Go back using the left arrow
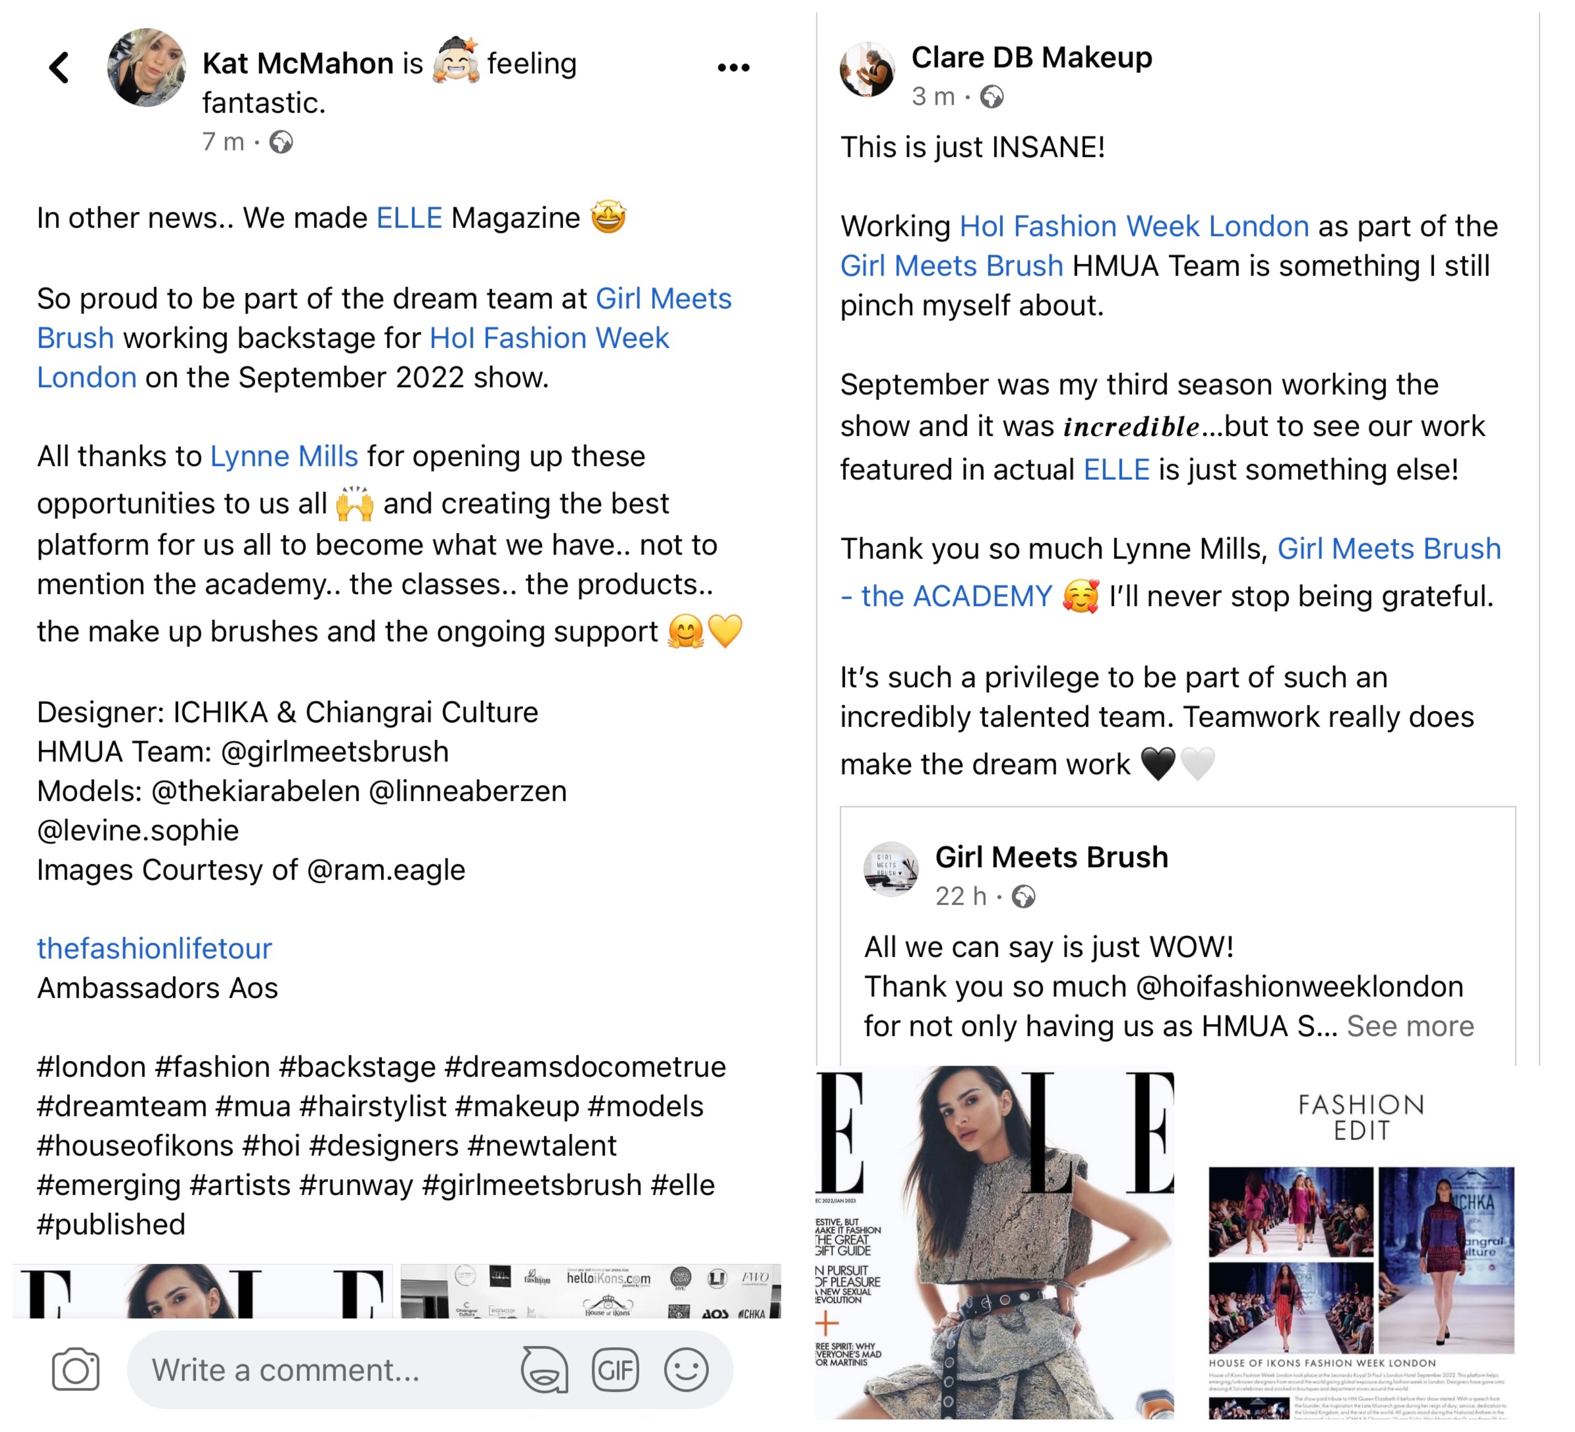This screenshot has height=1432, width=1575. click(x=59, y=68)
